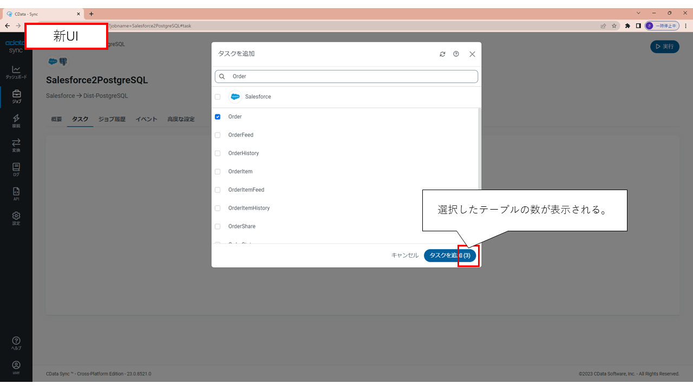
Task: Toggle the select-all Salesforce checkbox
Action: pyautogui.click(x=218, y=97)
